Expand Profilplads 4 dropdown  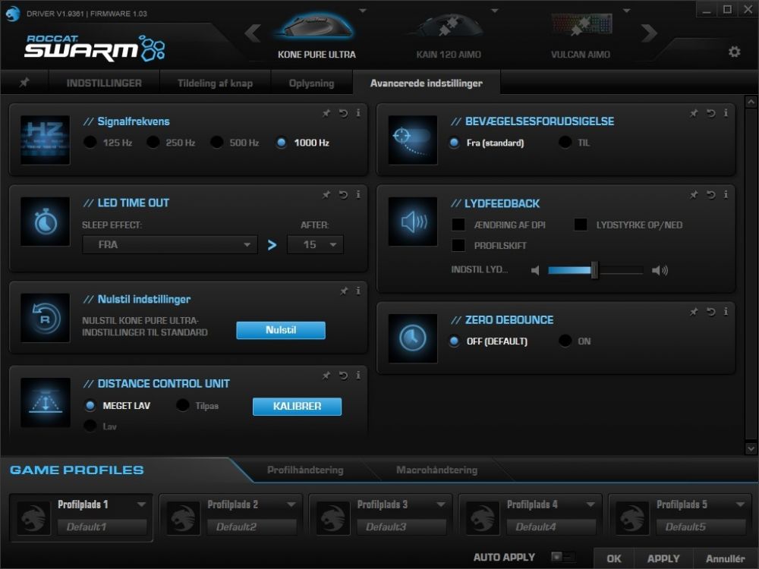click(590, 505)
